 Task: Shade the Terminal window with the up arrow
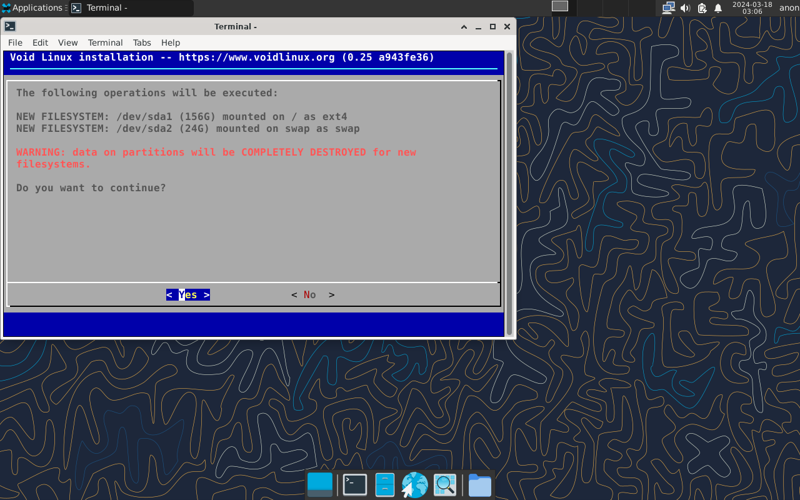click(464, 26)
